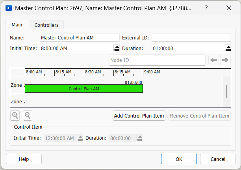Click the zoom out magnifier icon
The image size is (241, 170).
pyautogui.click(x=28, y=116)
